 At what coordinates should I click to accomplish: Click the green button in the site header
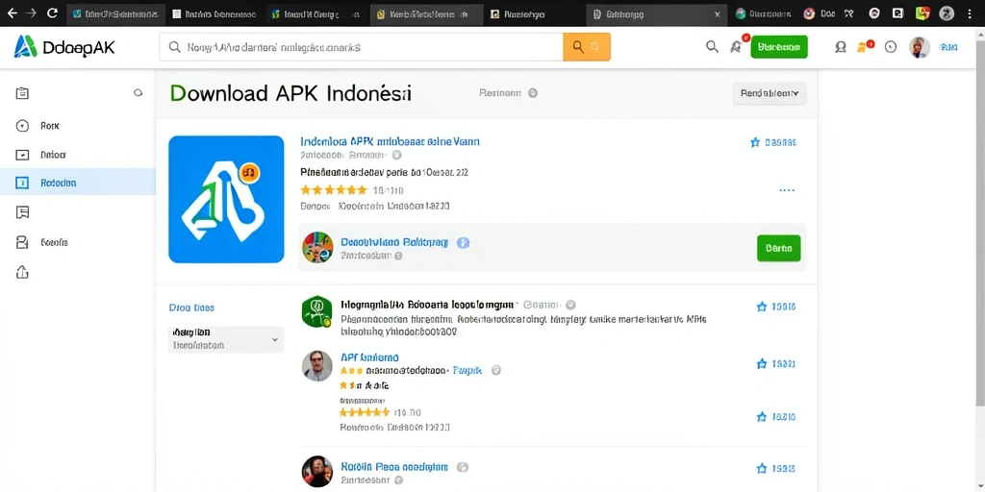(x=779, y=47)
